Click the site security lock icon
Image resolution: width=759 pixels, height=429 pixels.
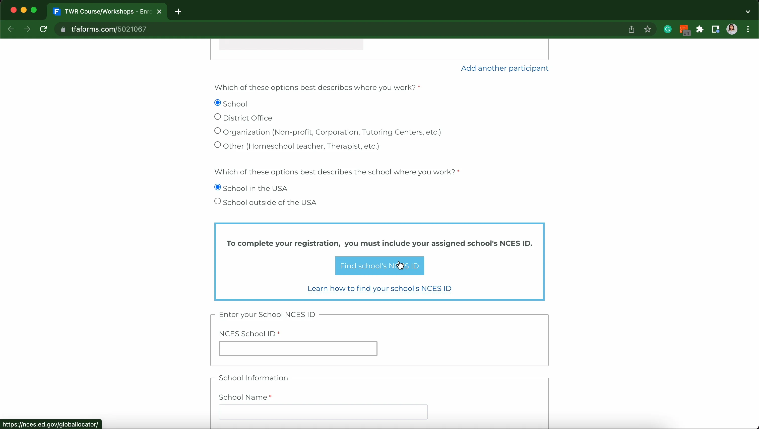63,29
